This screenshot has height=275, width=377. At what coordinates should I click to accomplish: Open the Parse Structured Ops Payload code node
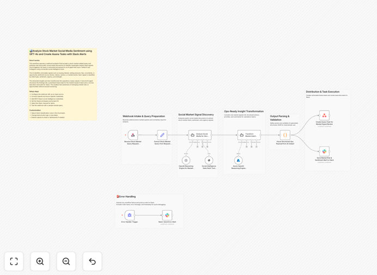285,135
